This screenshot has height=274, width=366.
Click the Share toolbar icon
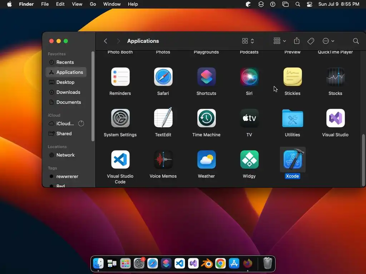click(x=297, y=41)
